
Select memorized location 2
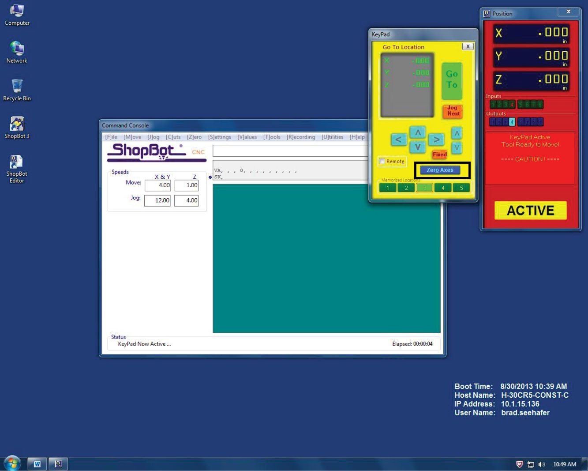[x=406, y=188]
